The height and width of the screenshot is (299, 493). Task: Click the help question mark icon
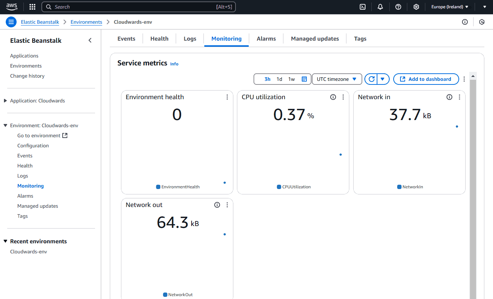click(x=398, y=7)
